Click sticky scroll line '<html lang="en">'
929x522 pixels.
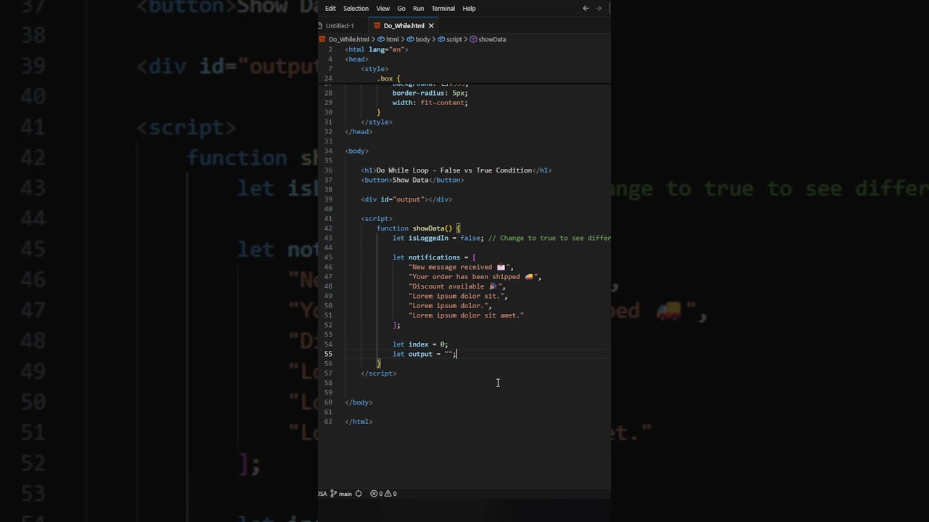pos(377,49)
